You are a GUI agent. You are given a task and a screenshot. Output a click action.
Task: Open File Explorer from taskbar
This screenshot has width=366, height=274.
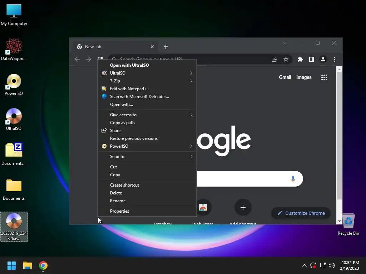pyautogui.click(x=27, y=265)
